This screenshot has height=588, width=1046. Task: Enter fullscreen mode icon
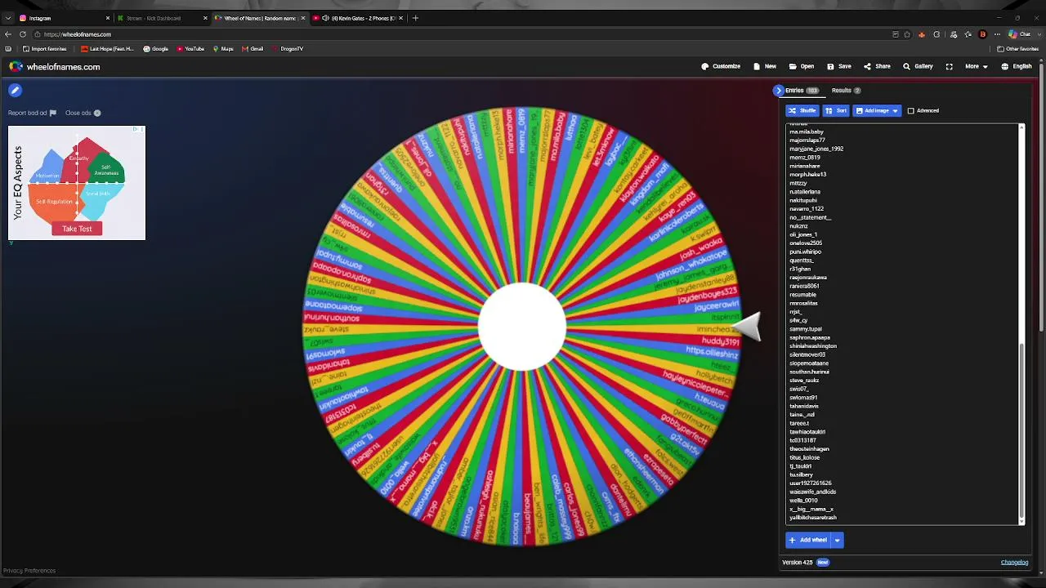[949, 66]
